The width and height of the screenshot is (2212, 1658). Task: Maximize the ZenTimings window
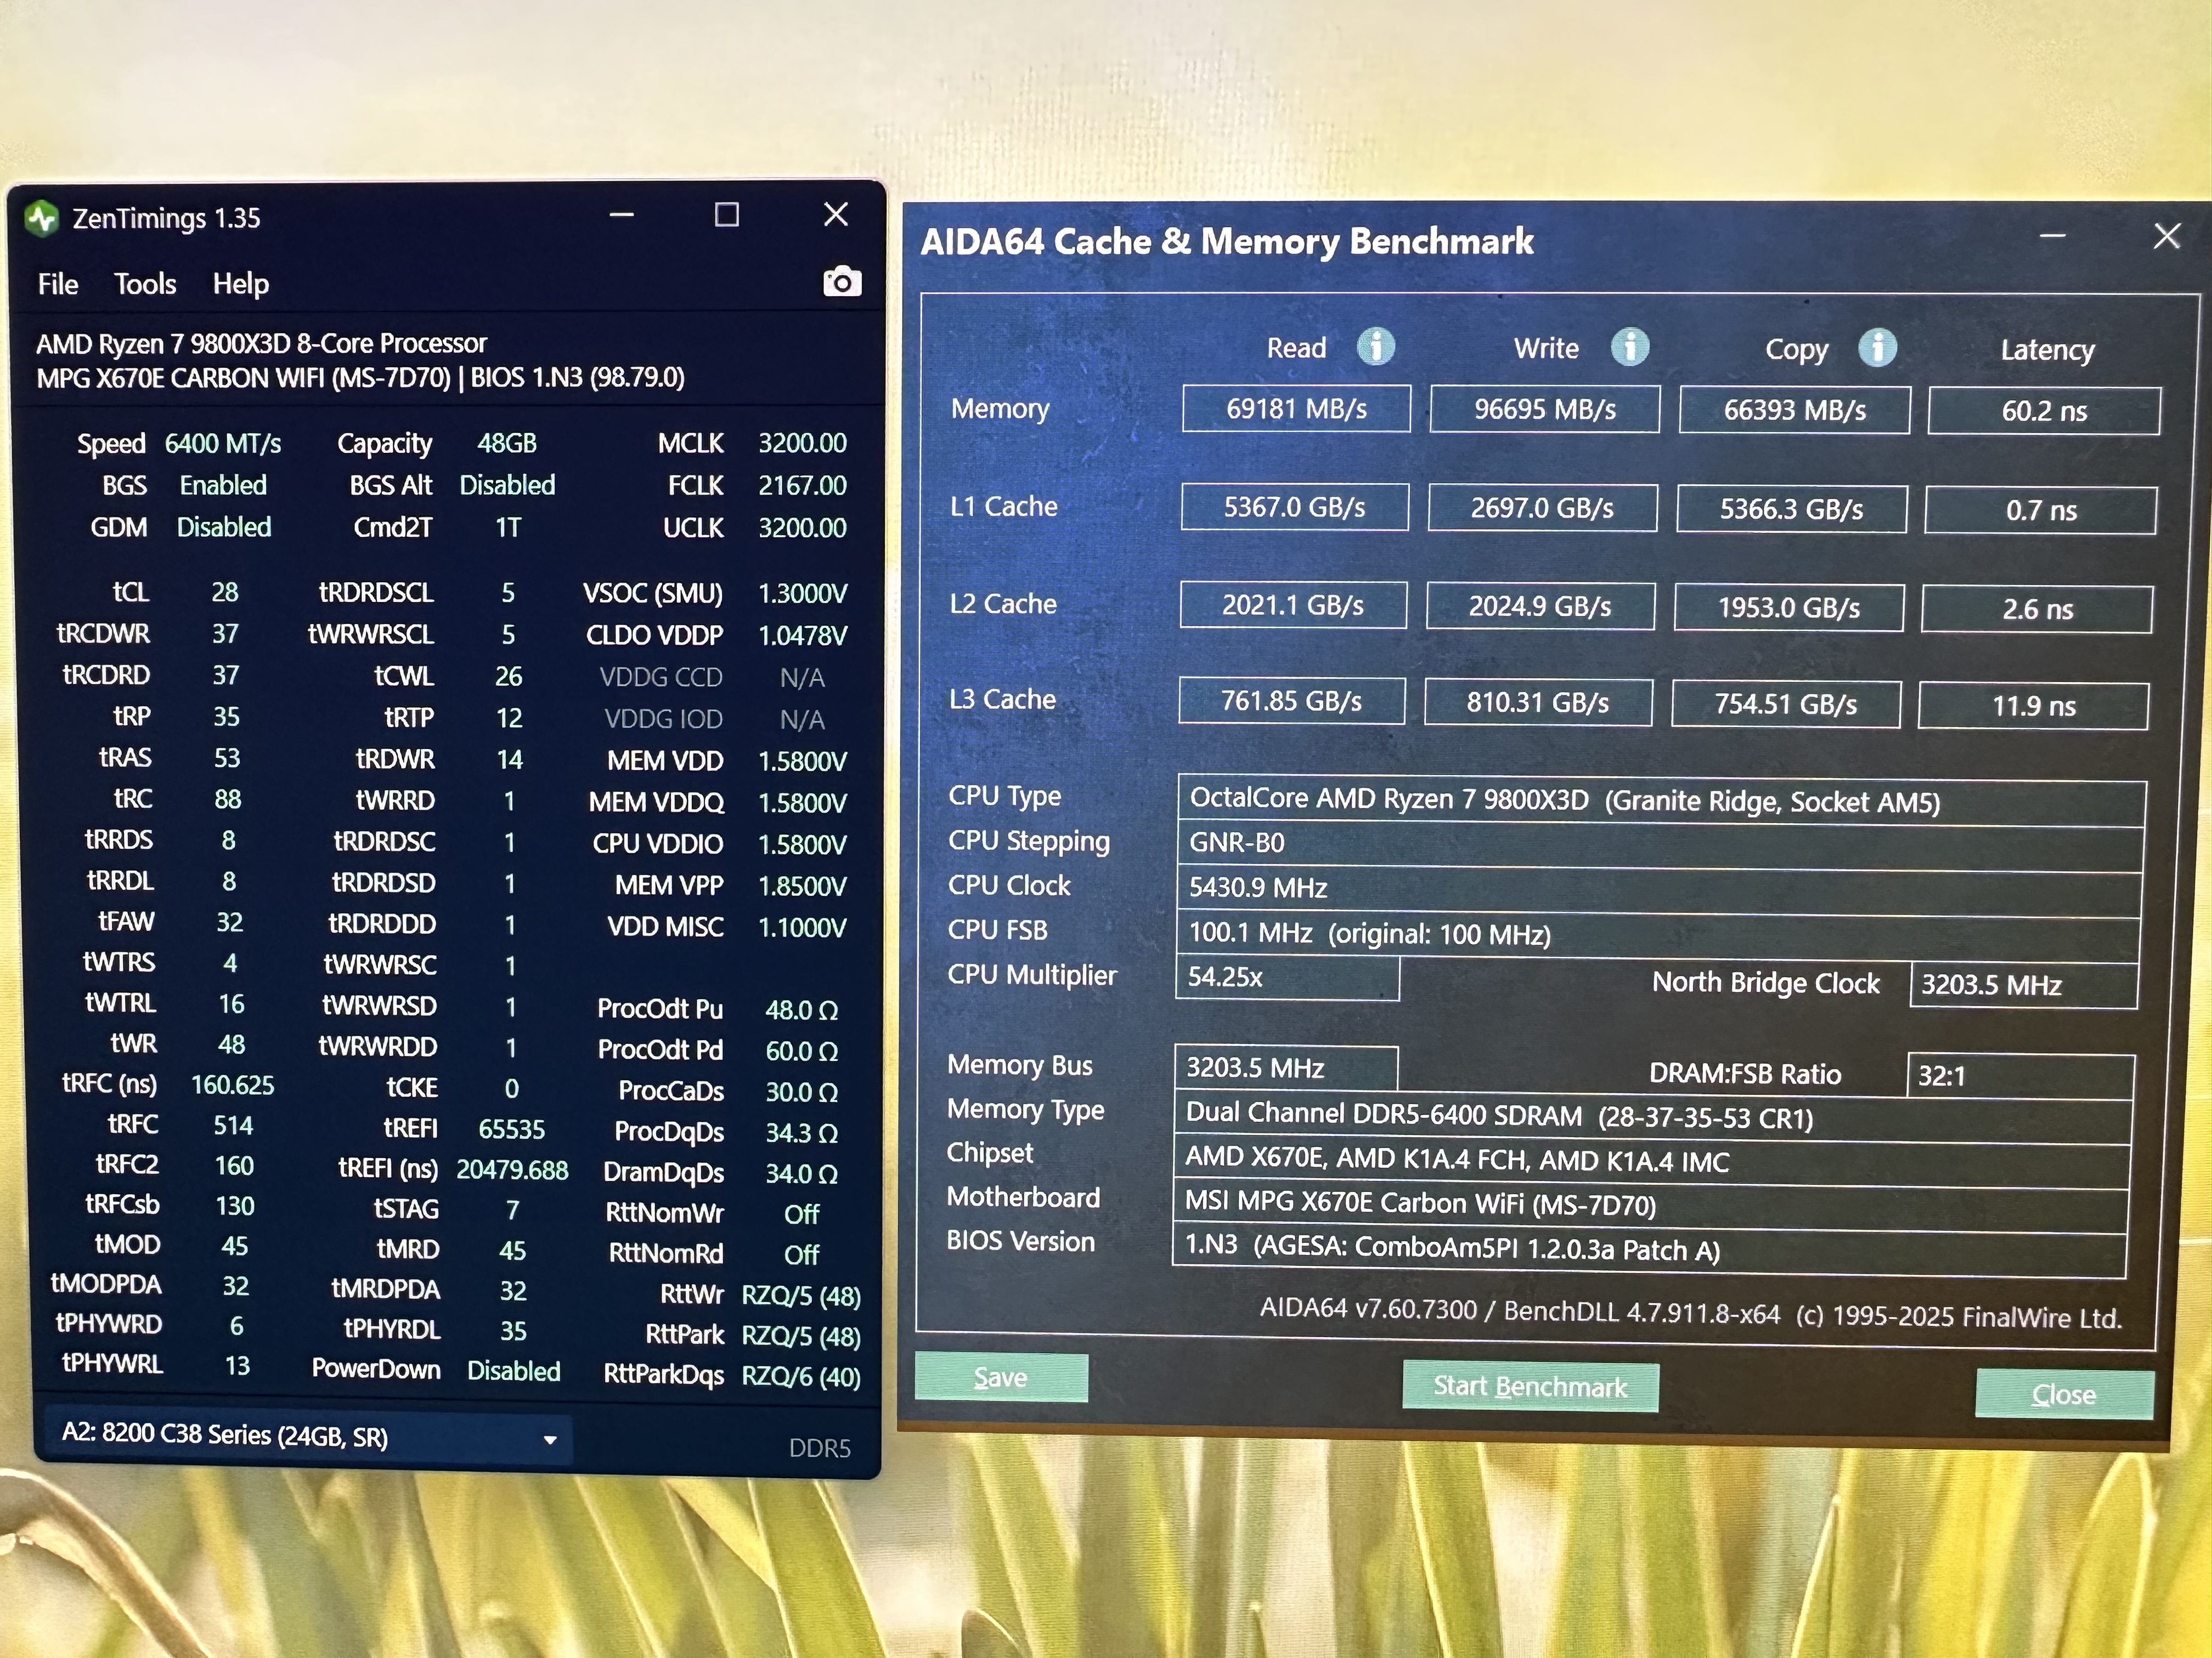pyautogui.click(x=727, y=215)
